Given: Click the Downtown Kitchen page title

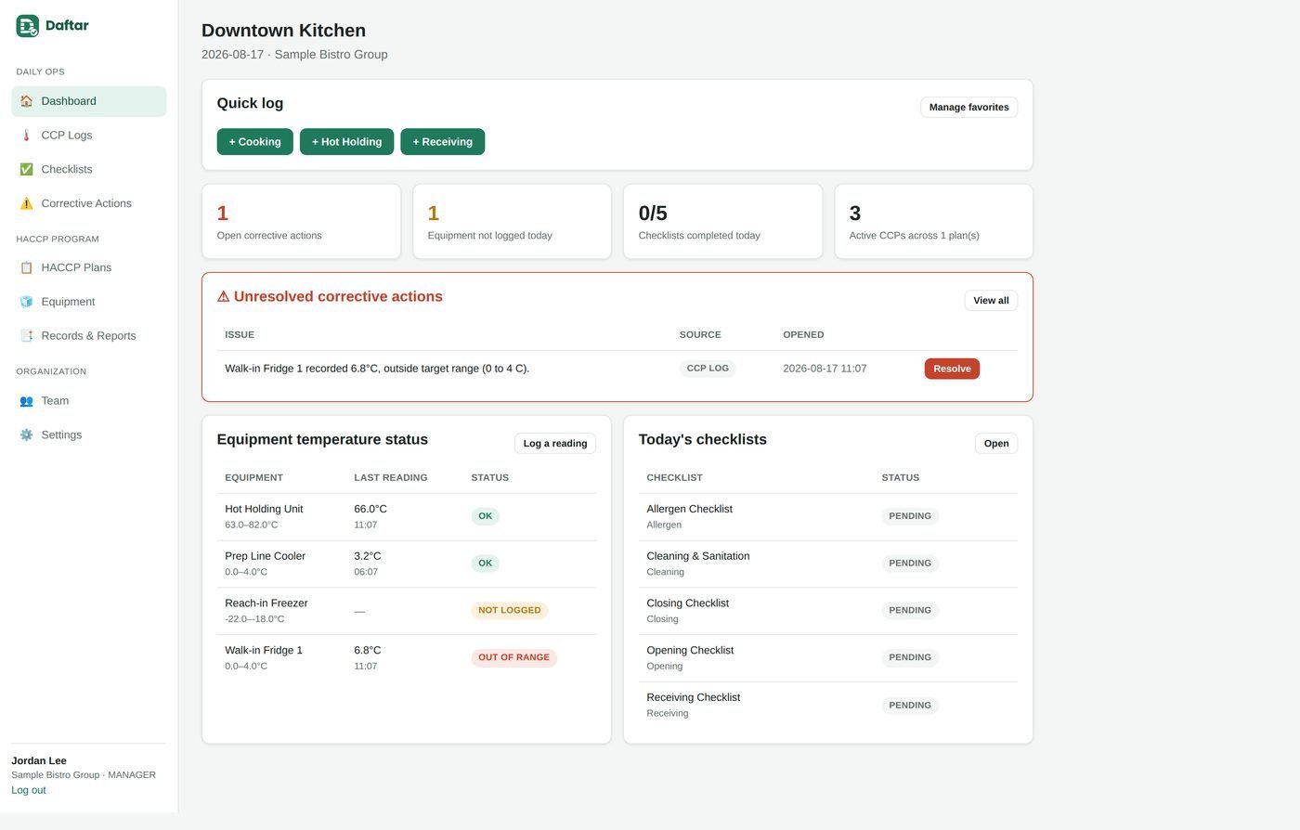Looking at the screenshot, I should point(283,31).
